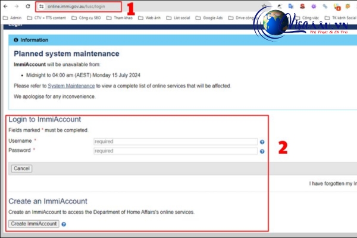Click the browser forward arrow
The image size is (357, 238).
(x=17, y=7)
